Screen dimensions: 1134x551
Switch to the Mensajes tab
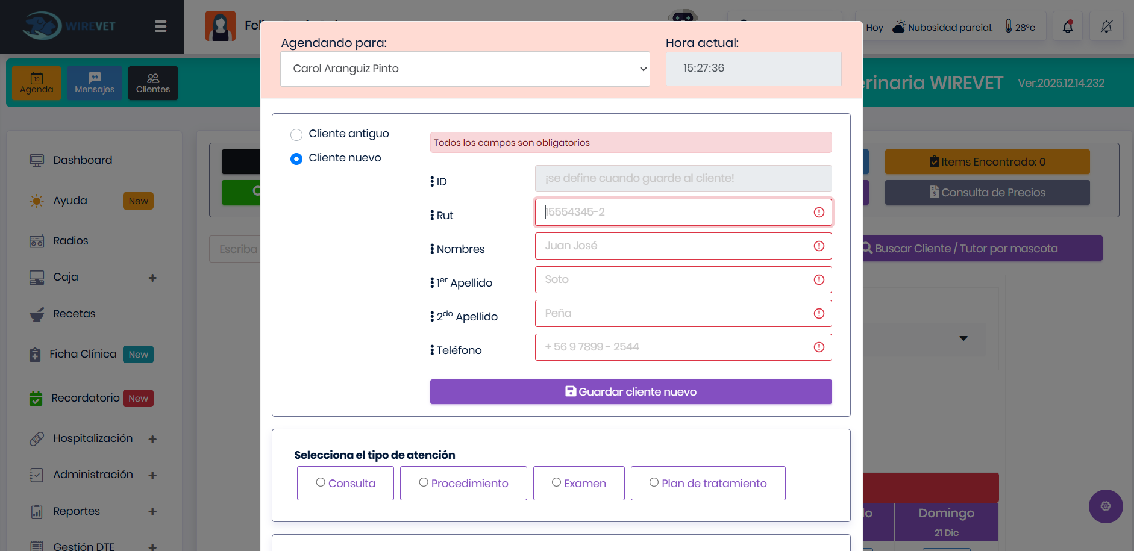point(95,82)
